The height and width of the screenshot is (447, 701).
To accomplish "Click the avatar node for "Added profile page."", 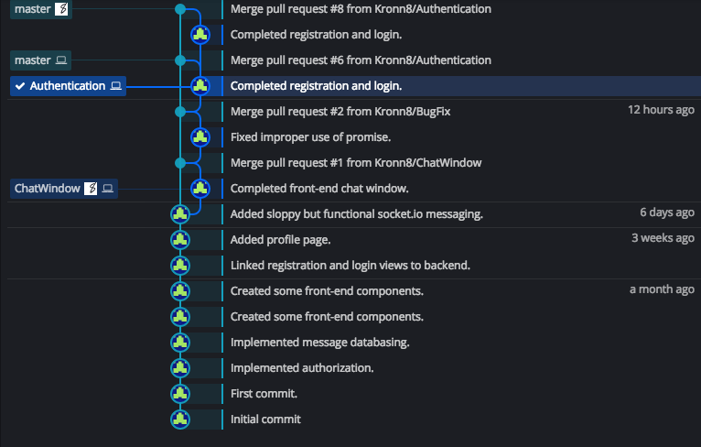I will coord(180,240).
